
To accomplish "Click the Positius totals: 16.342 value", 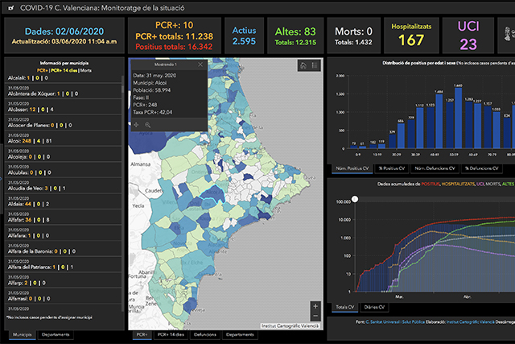I will click(x=174, y=47).
